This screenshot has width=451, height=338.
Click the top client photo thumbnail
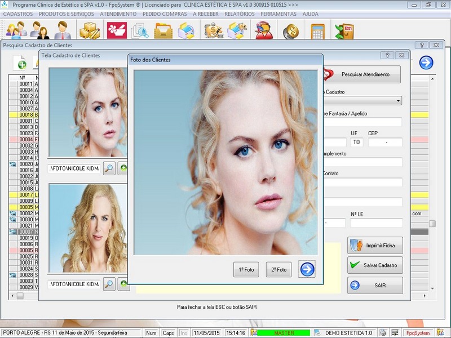(88, 112)
